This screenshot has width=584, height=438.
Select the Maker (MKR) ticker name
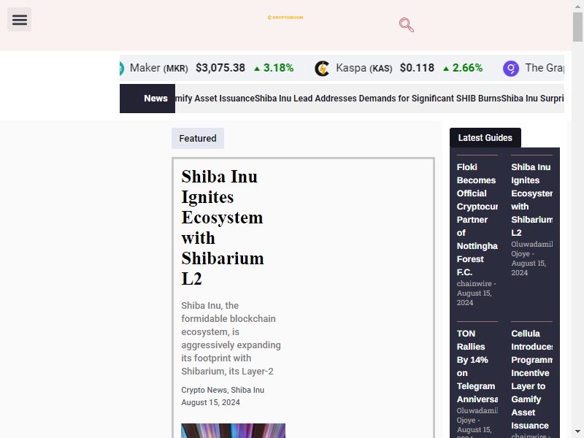pyautogui.click(x=158, y=68)
